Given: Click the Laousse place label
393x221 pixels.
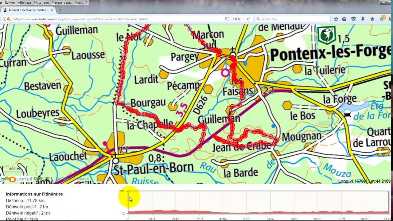Looking at the screenshot, I should [88, 55].
